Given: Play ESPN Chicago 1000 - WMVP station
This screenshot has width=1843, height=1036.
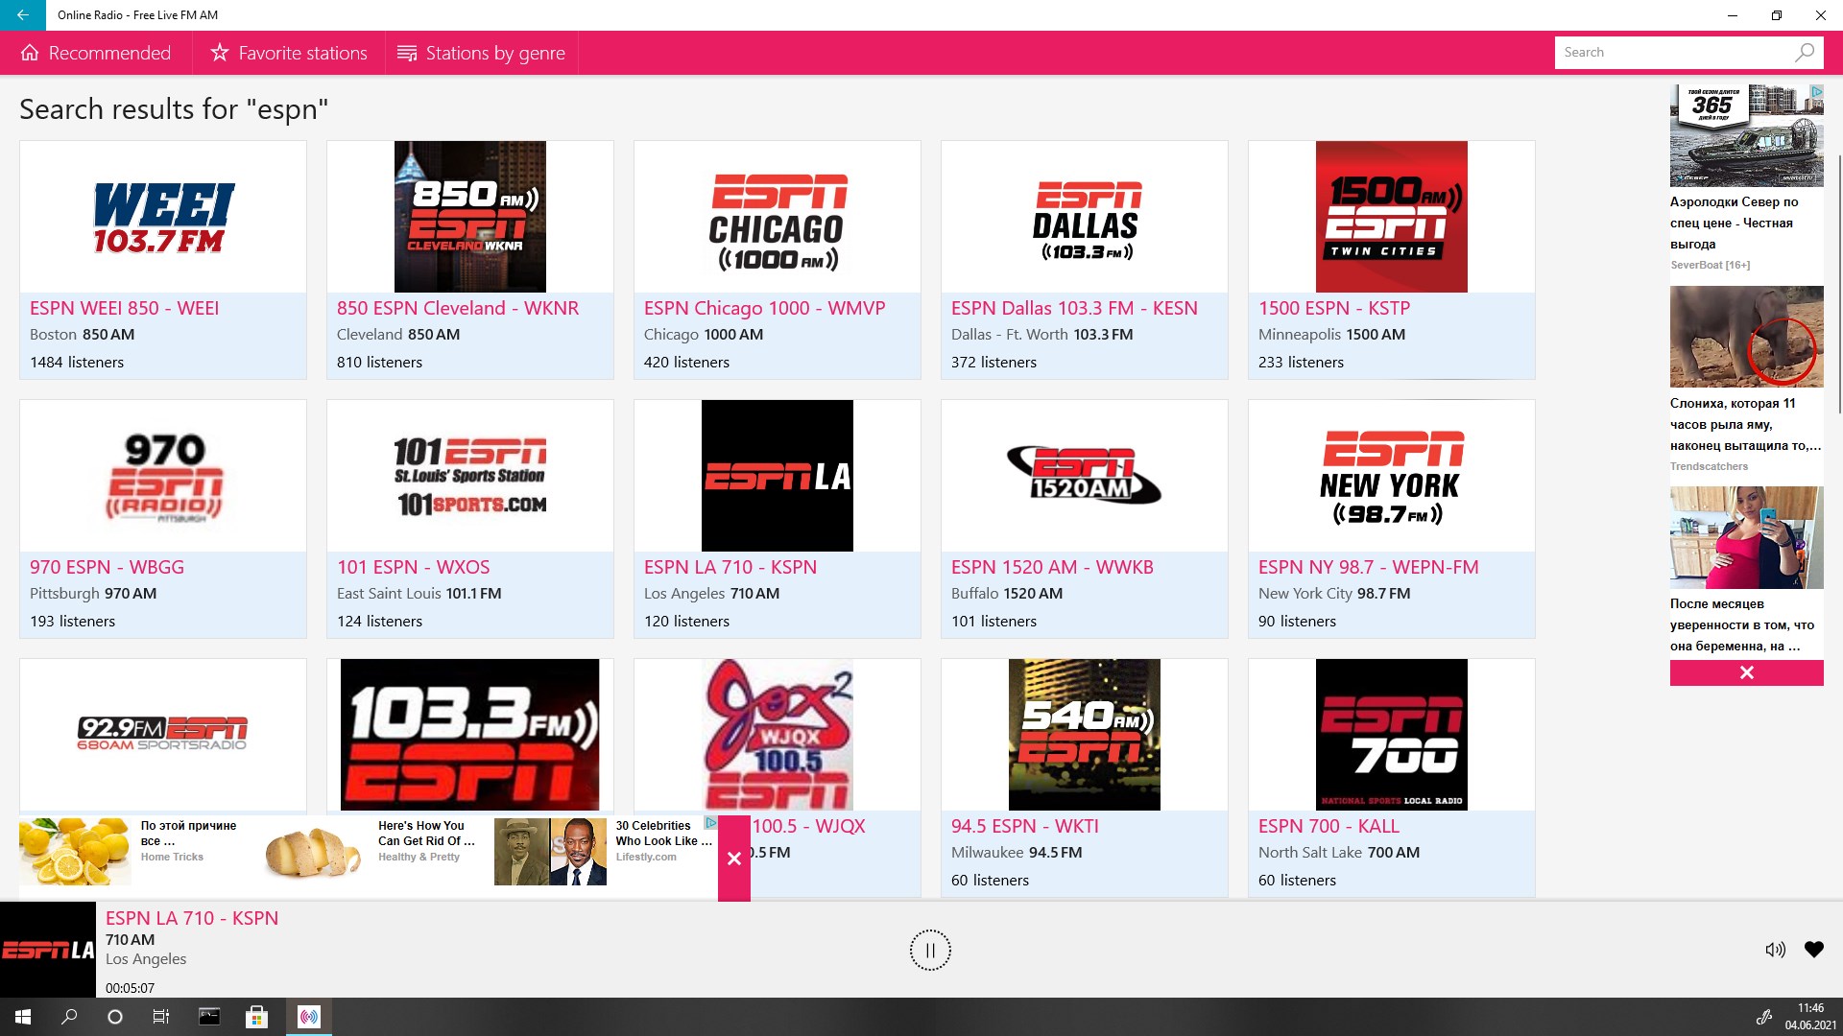Looking at the screenshot, I should click(777, 217).
